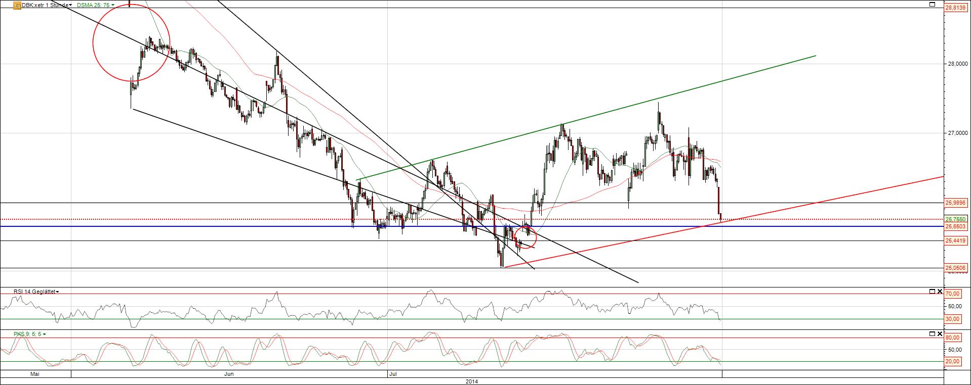Click the orange Eq instrument icon
The height and width of the screenshot is (385, 971).
[x=17, y=5]
